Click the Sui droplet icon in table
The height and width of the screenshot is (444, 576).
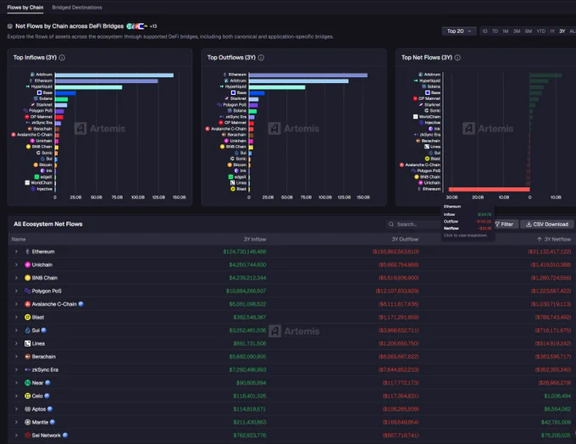click(28, 330)
